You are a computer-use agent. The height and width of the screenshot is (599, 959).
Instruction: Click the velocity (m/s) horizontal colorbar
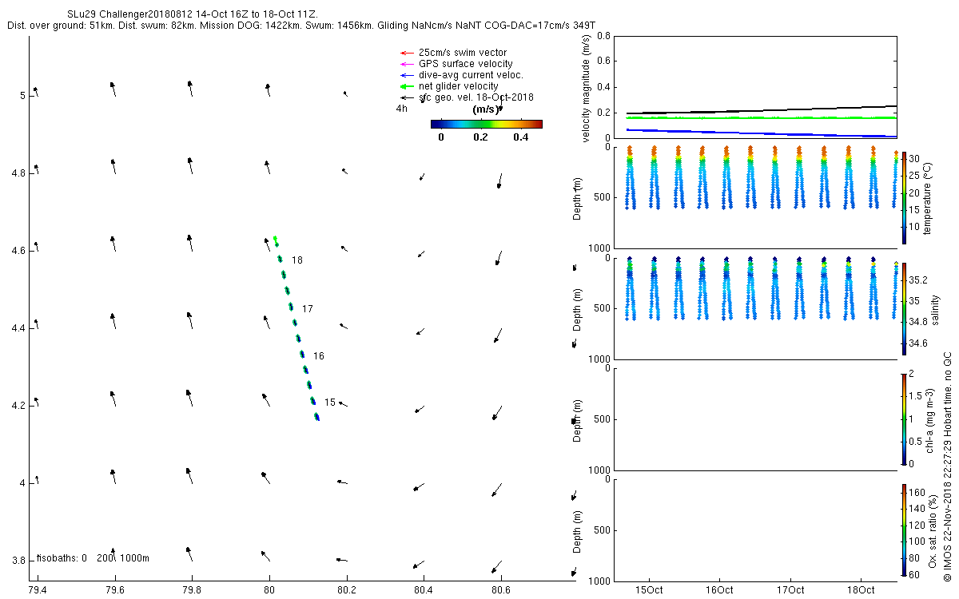(486, 124)
